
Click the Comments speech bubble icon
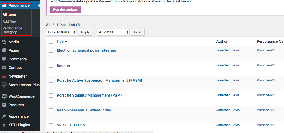(x=4, y=59)
